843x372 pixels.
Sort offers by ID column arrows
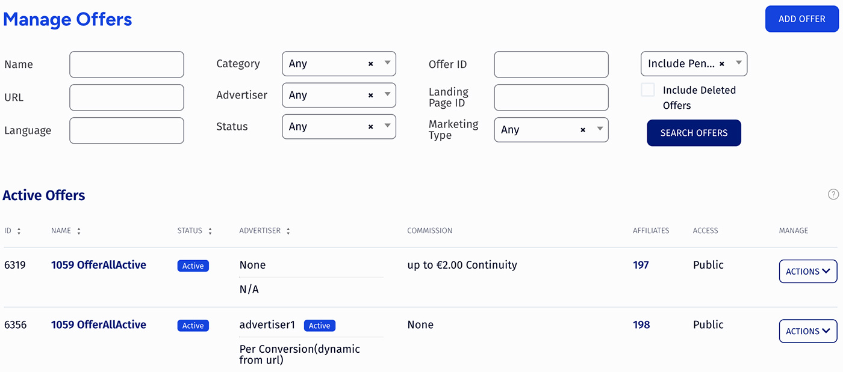[x=19, y=231]
